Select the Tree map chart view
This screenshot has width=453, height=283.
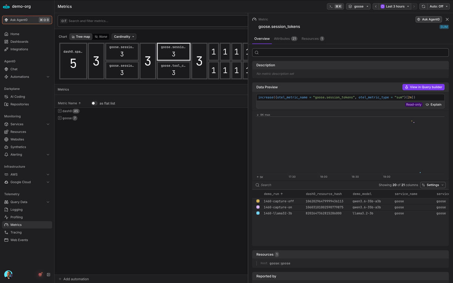tap(81, 37)
